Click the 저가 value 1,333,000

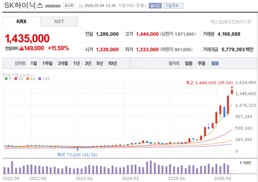tap(147, 50)
